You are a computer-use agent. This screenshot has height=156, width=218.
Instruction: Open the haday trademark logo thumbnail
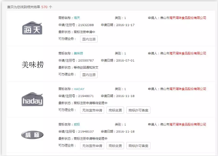[32, 99]
